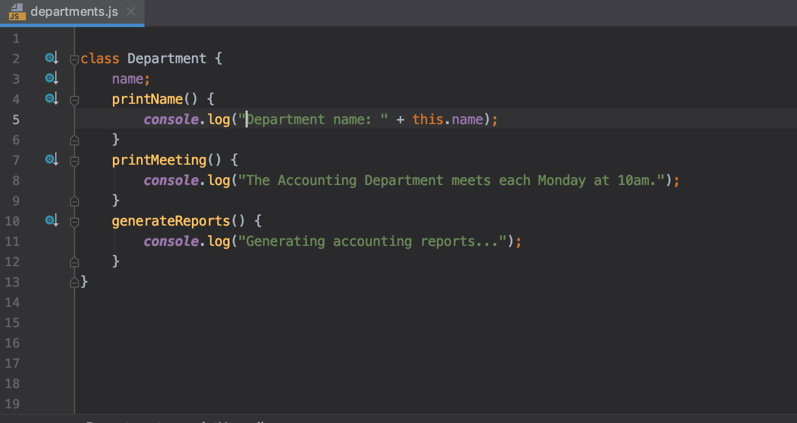The width and height of the screenshot is (797, 423).
Task: Collapse the printMeeting method
Action: (74, 161)
